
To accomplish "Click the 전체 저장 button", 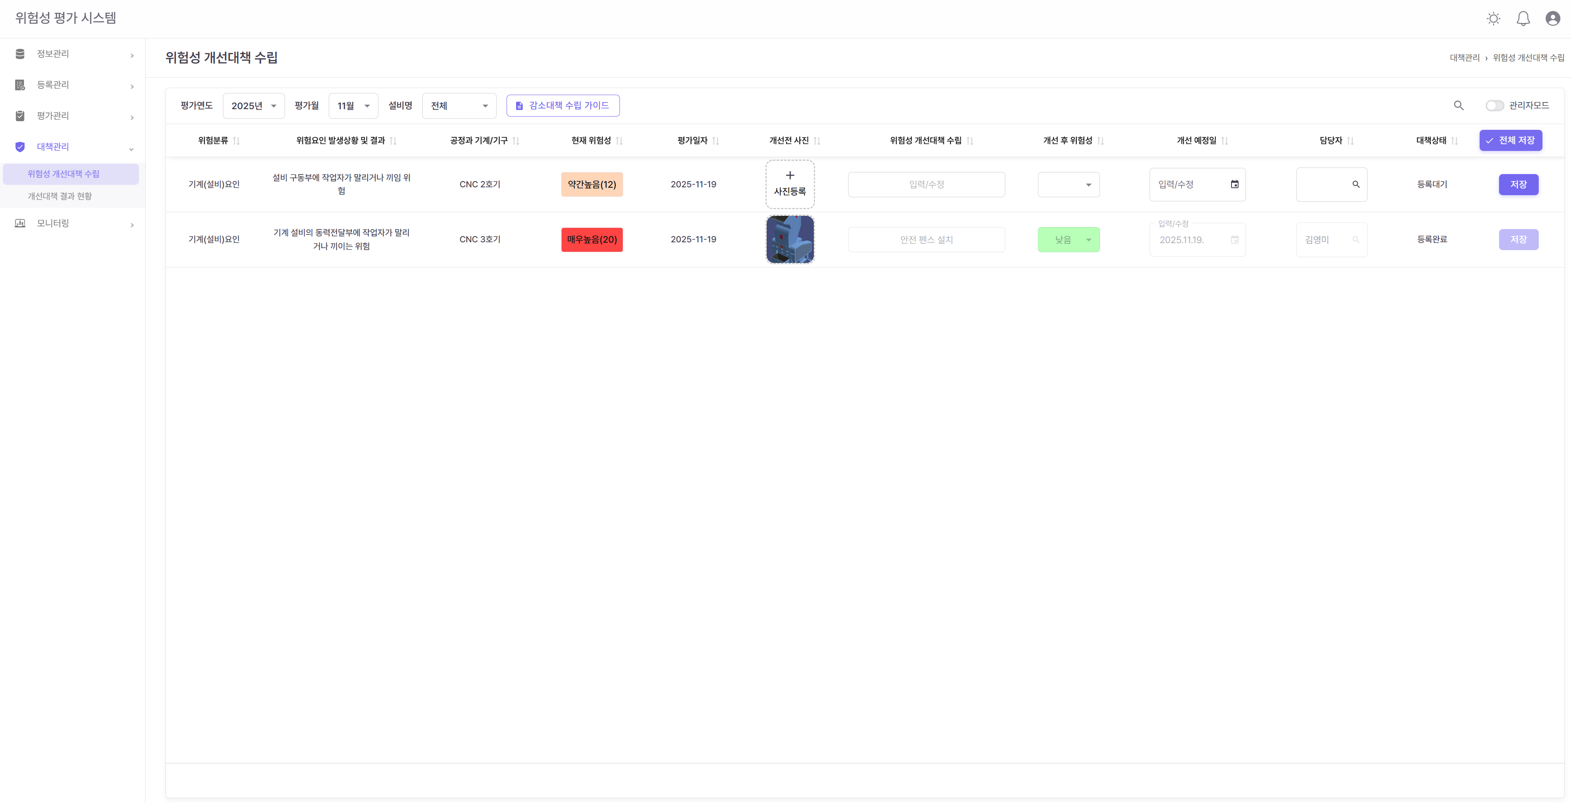I will pyautogui.click(x=1510, y=140).
